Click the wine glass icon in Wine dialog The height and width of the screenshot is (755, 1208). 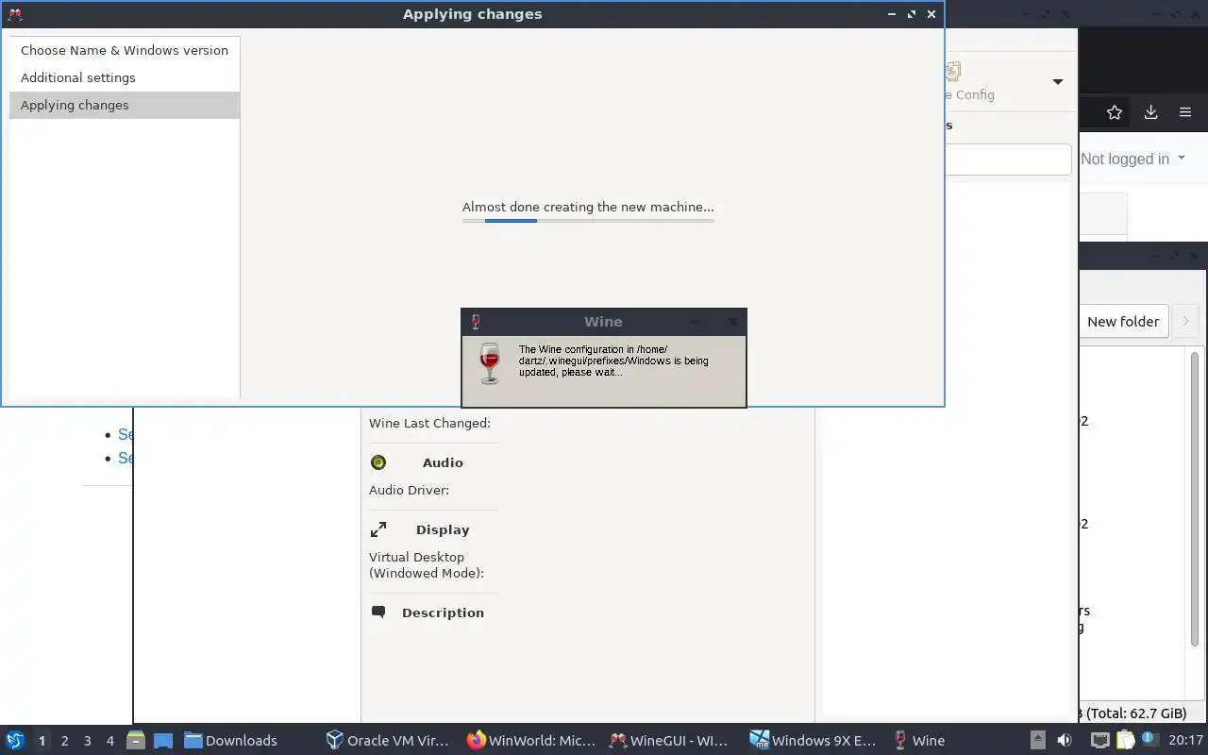490,363
